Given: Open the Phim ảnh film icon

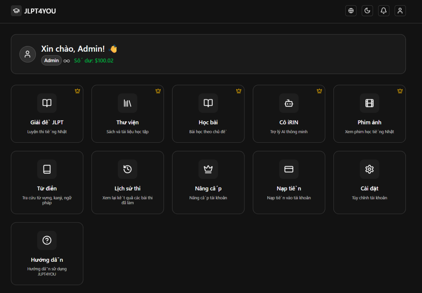Looking at the screenshot, I should [369, 103].
